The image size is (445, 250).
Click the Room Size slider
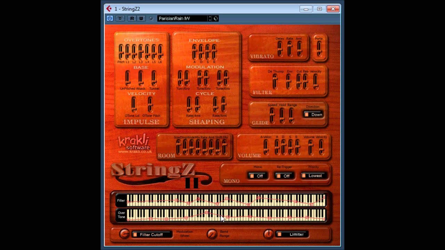pos(178,147)
